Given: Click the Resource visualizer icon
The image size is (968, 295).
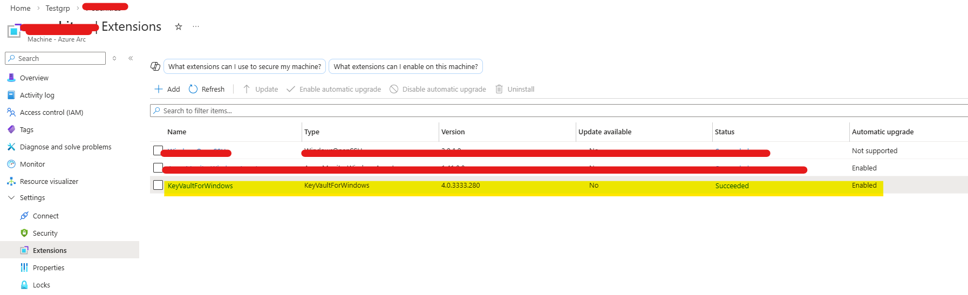Looking at the screenshot, I should click(x=11, y=181).
